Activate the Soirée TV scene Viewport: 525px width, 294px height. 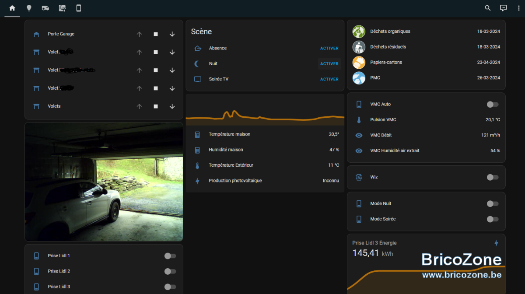click(329, 79)
